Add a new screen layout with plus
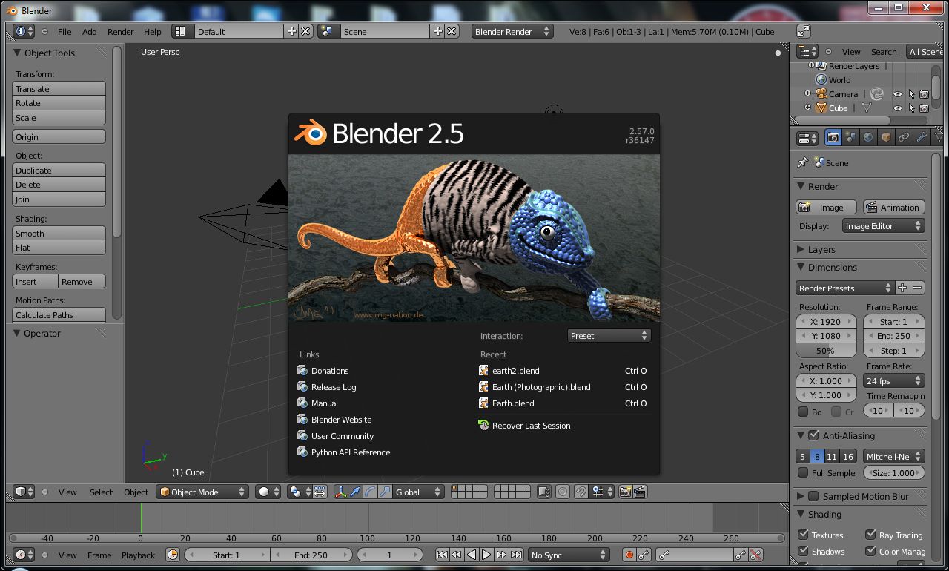 tap(292, 31)
